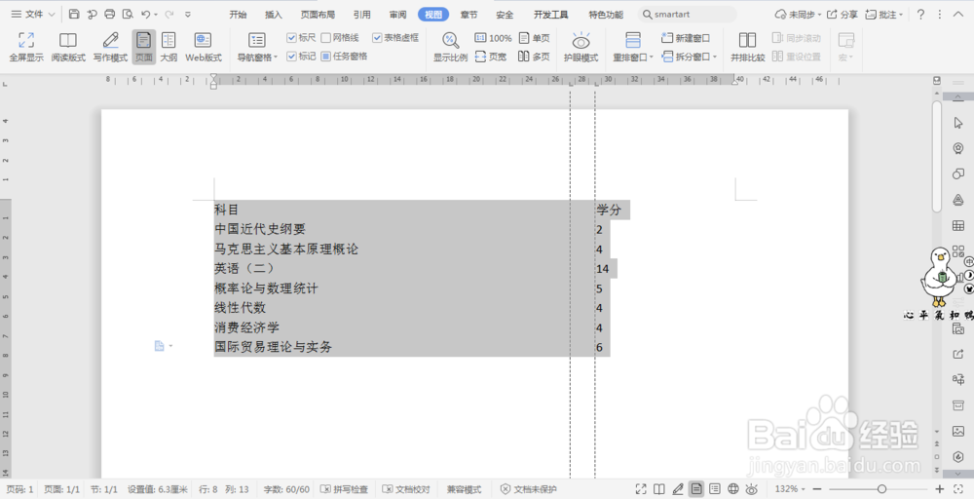Switch to 大纲 outline view
The height and width of the screenshot is (499, 974).
pyautogui.click(x=169, y=47)
